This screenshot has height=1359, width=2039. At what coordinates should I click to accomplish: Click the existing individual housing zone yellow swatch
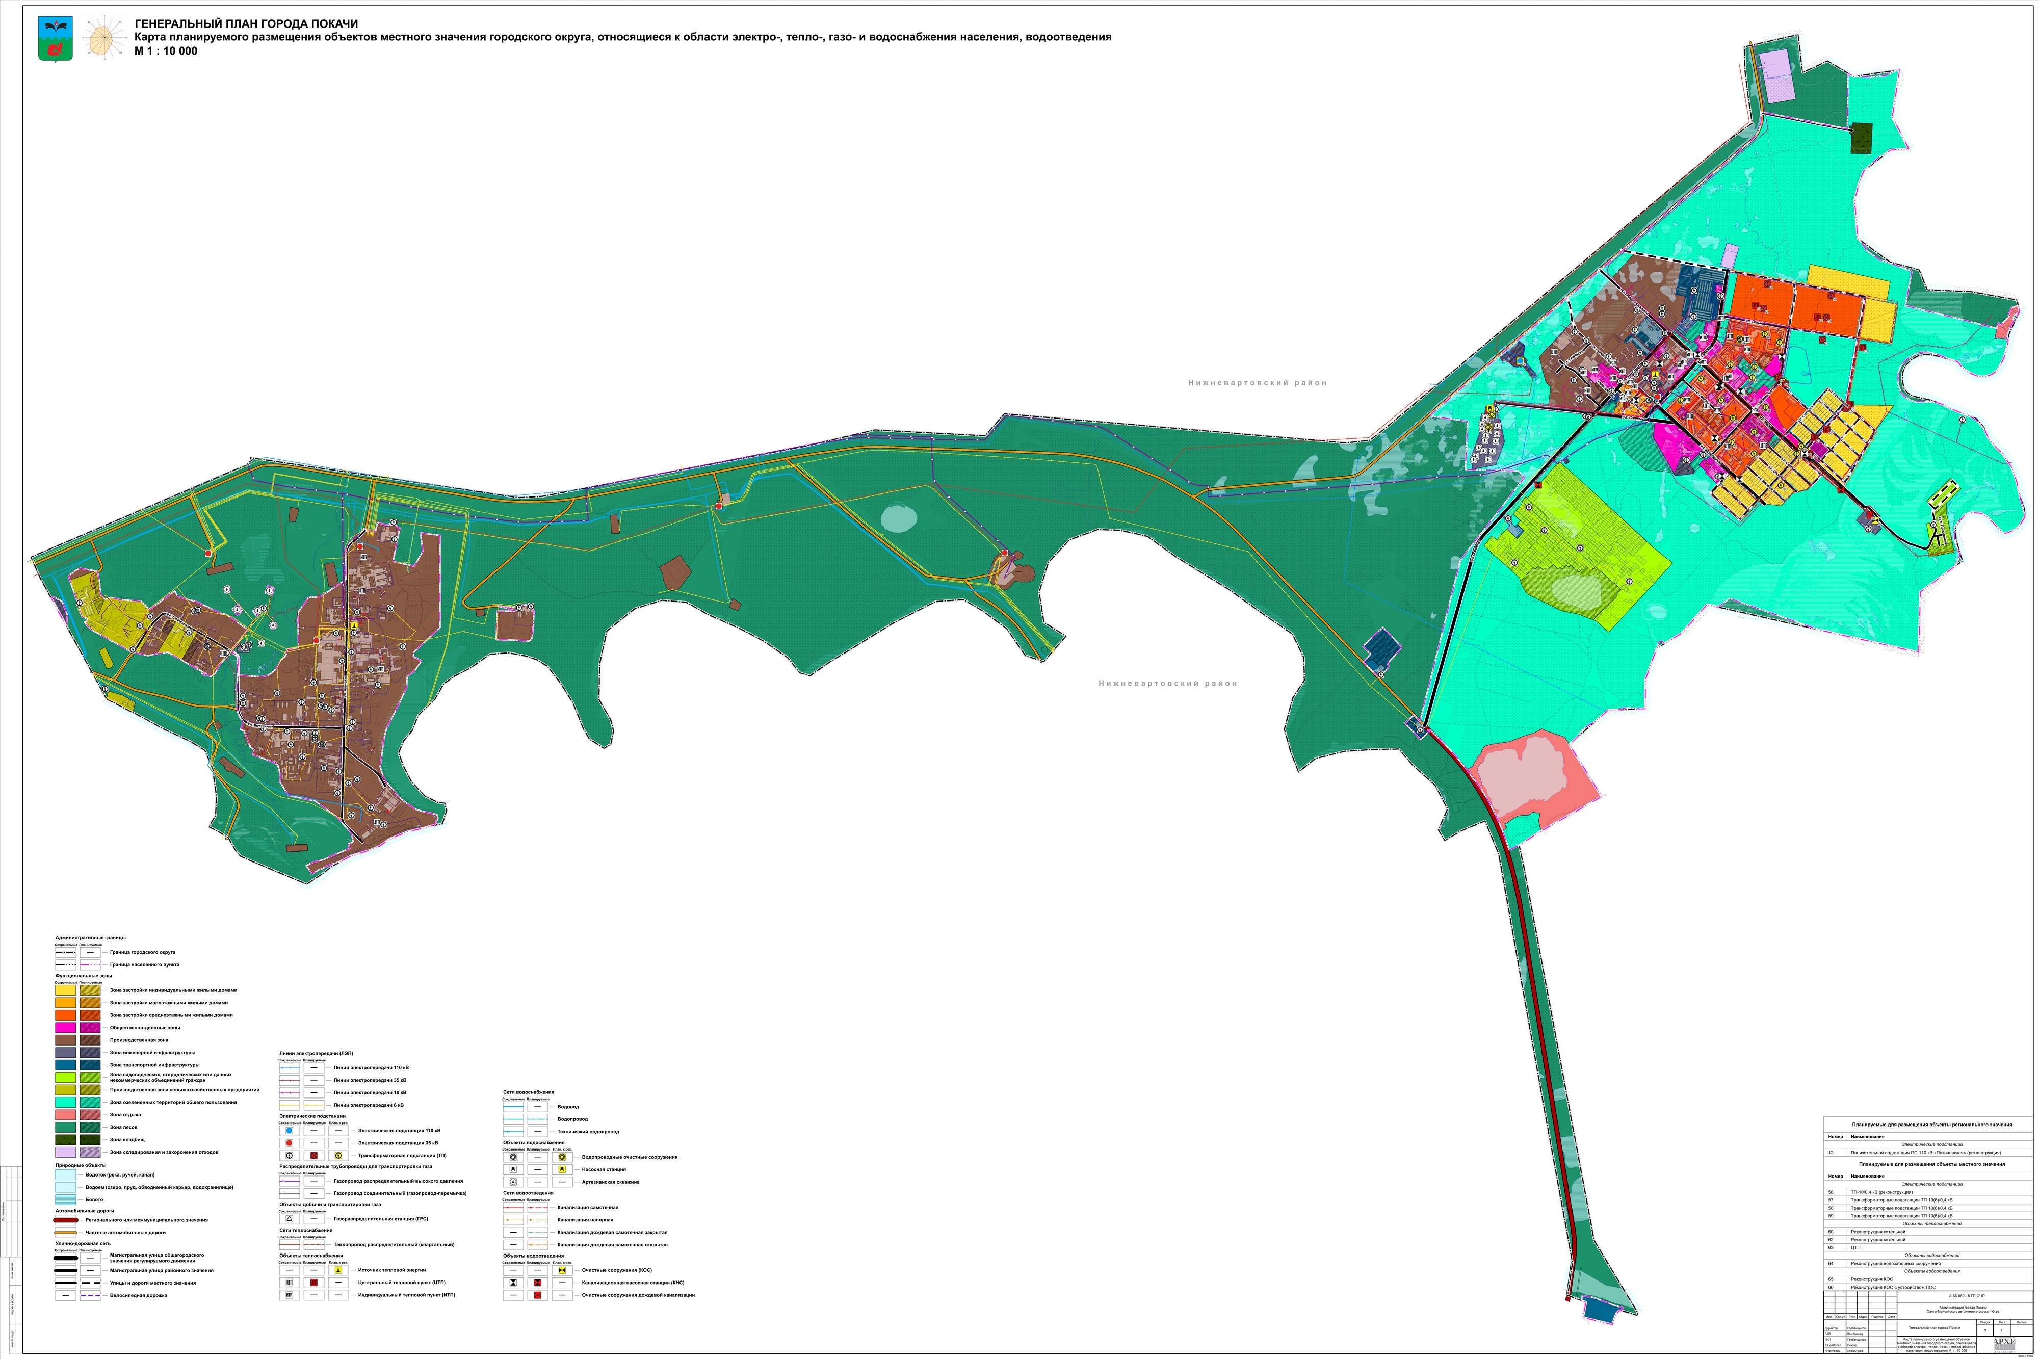coord(65,990)
